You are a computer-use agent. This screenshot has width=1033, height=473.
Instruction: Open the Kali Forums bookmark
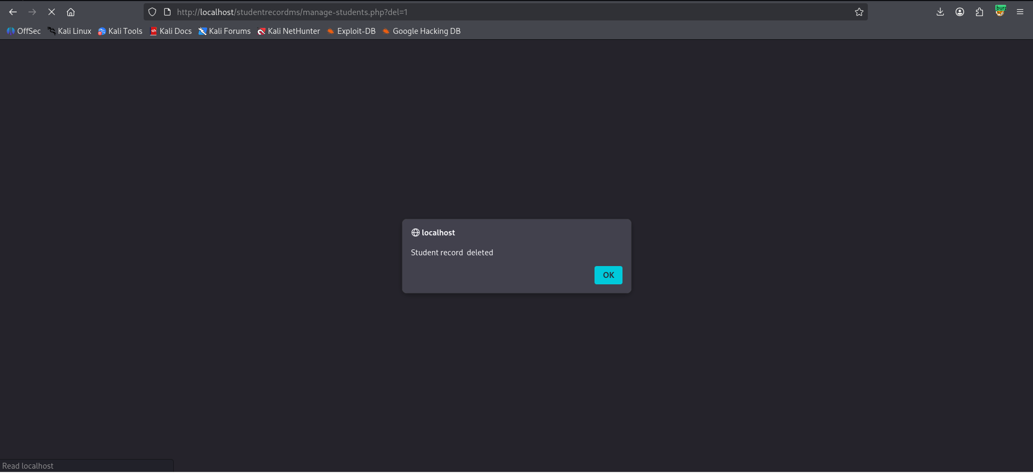[x=224, y=31]
